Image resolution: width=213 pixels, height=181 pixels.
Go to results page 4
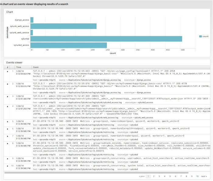coord(165,176)
